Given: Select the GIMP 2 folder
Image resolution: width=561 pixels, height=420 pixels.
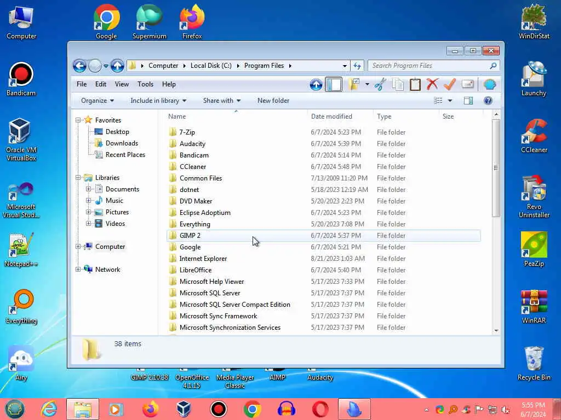Looking at the screenshot, I should [323, 235].
